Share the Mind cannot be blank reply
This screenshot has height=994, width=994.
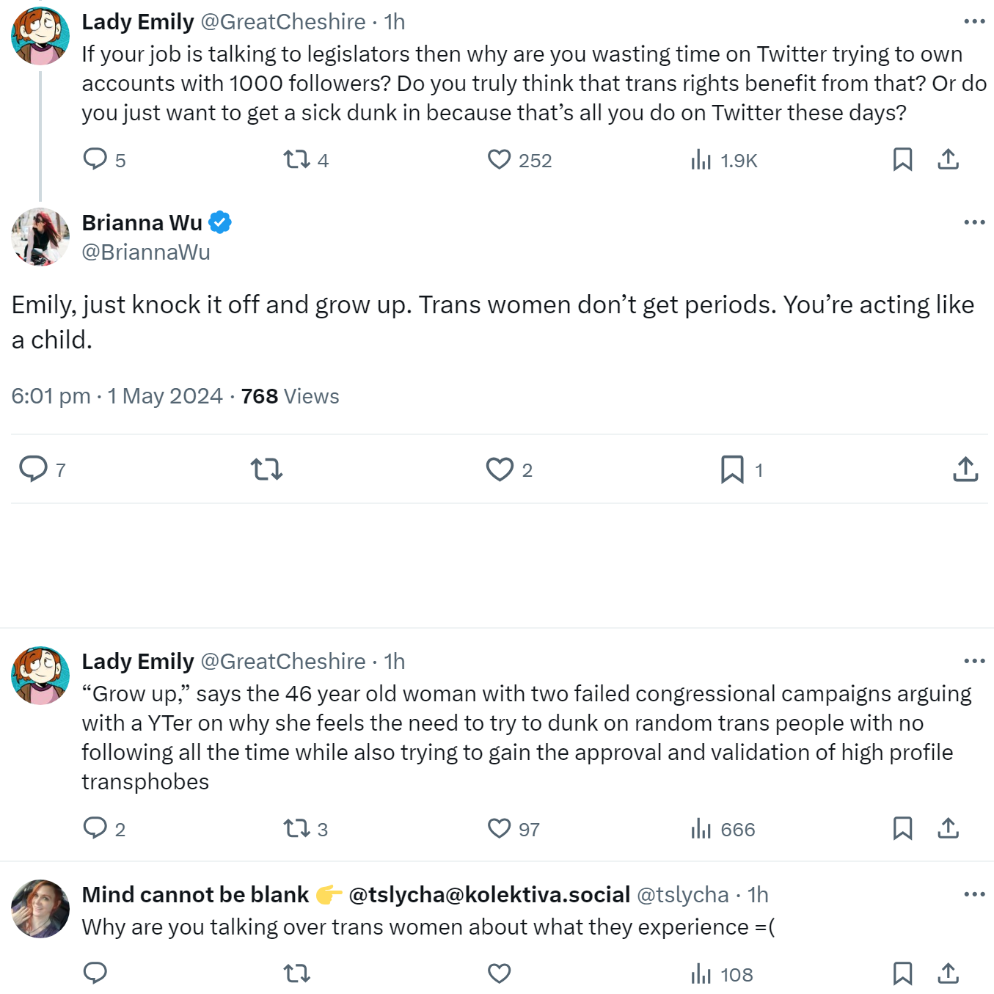coord(948,973)
